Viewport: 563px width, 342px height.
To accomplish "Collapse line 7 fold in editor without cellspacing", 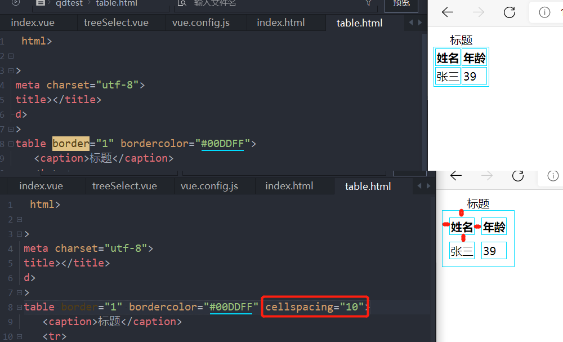I will click(11, 129).
